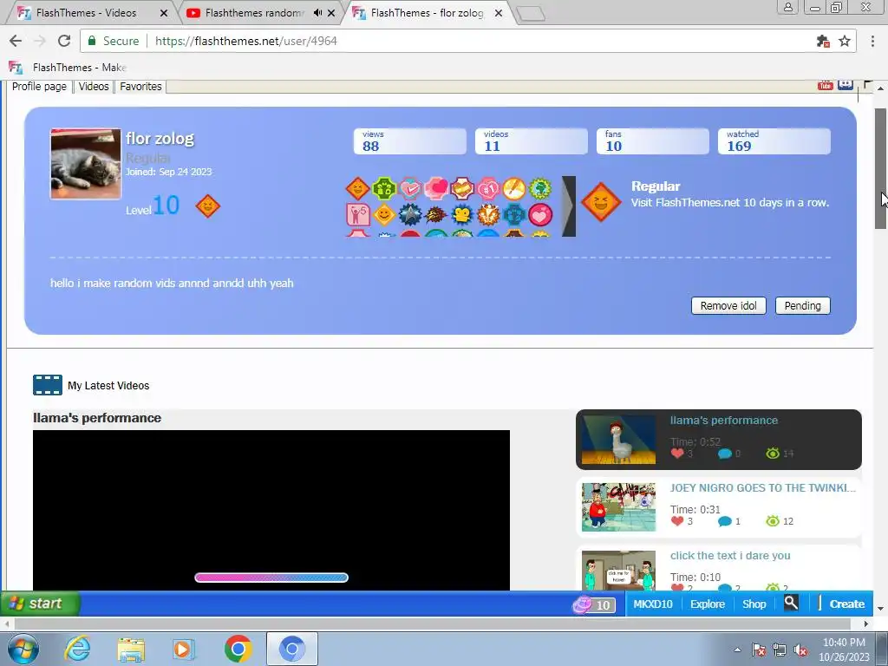Click the comment bubble icon for JOEY NIGRO video
Image resolution: width=888 pixels, height=666 pixels.
coord(724,521)
